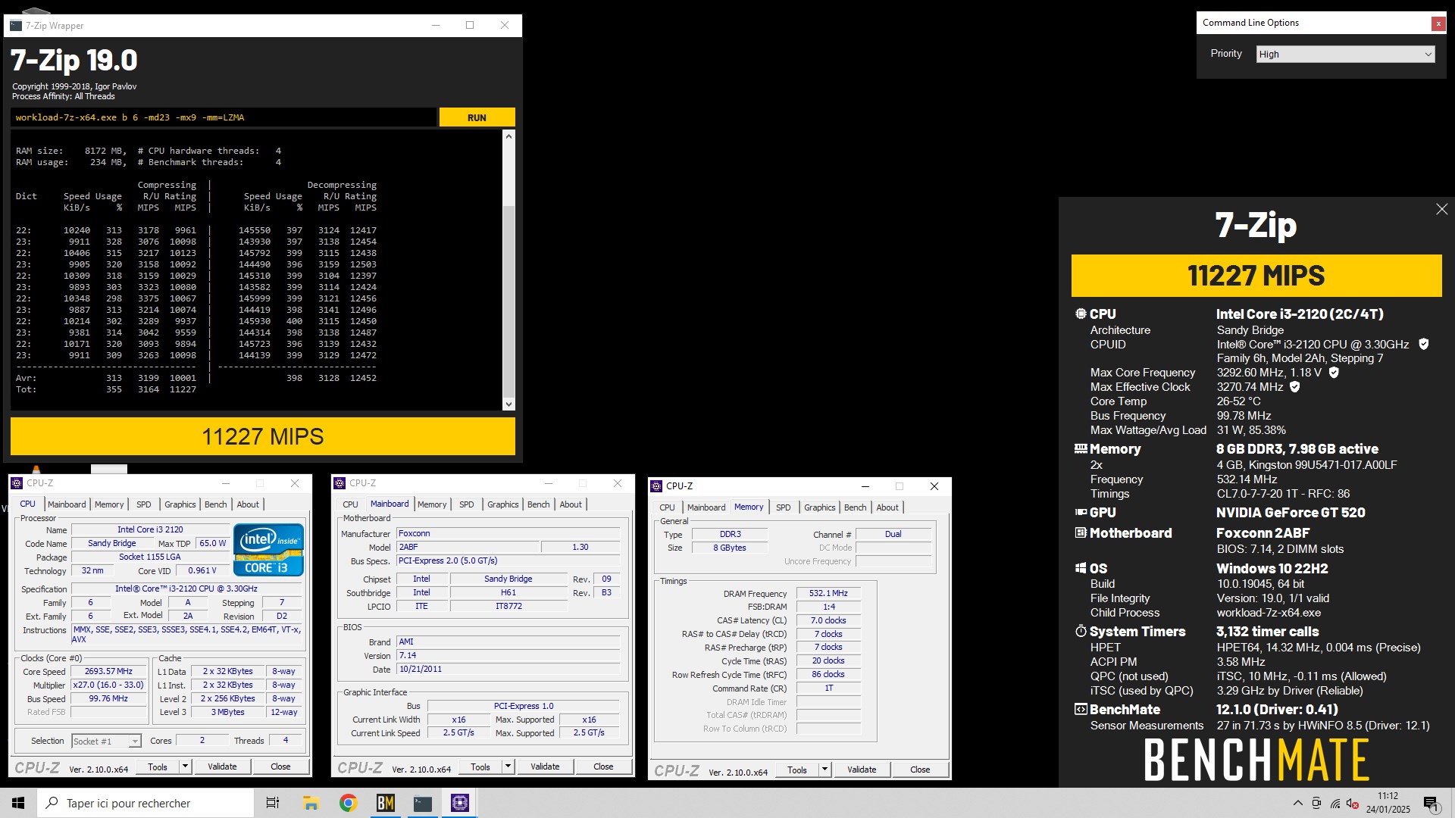Click the taskbar search box
The width and height of the screenshot is (1455, 818).
145,803
